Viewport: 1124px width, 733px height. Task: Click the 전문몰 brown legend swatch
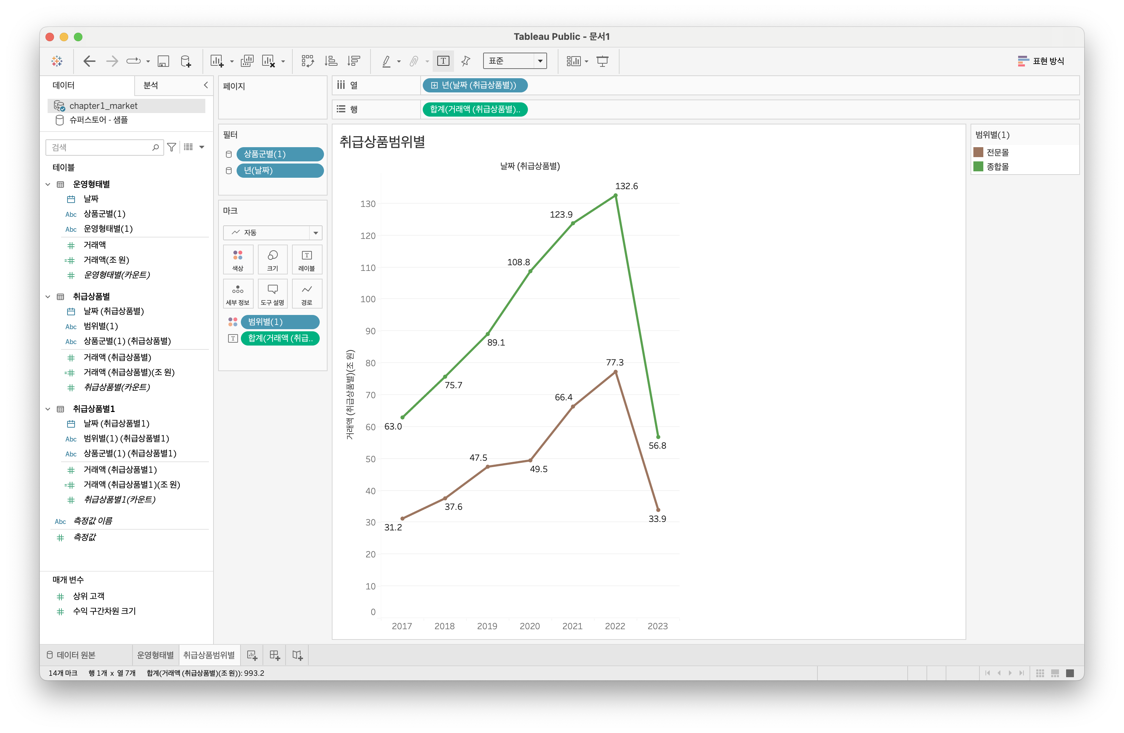coord(978,152)
